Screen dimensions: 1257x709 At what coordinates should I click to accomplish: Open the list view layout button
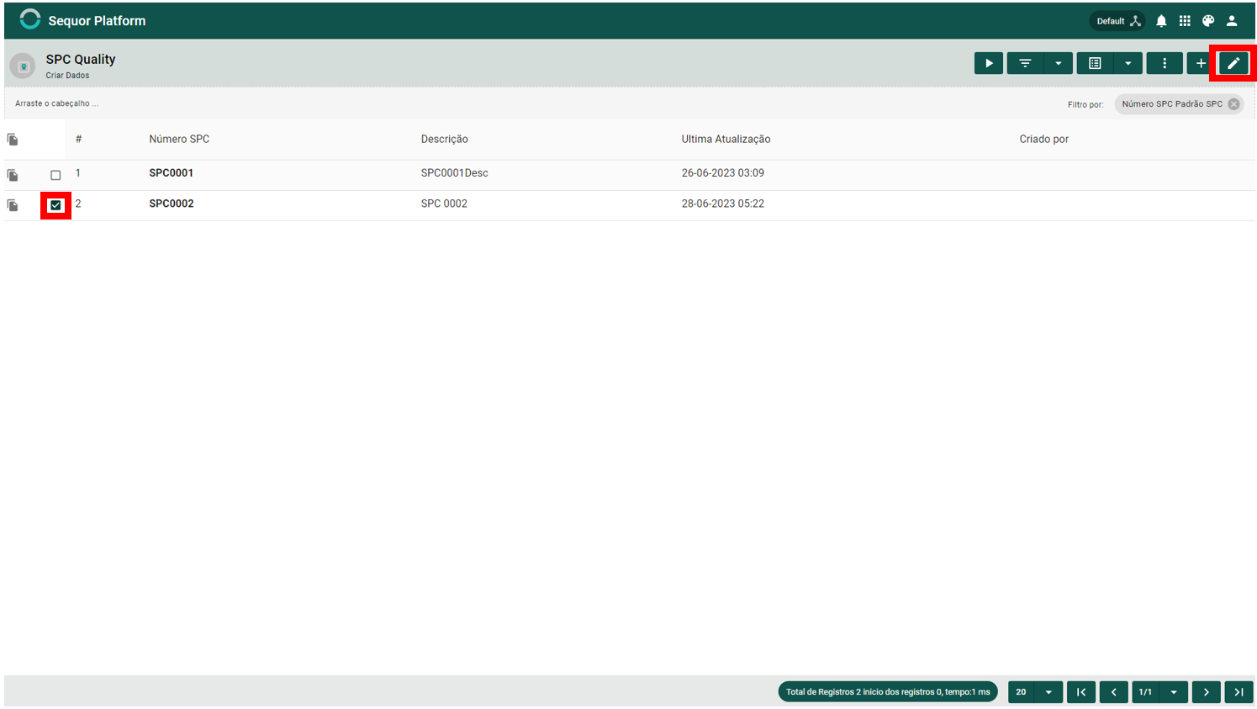[x=1095, y=63]
